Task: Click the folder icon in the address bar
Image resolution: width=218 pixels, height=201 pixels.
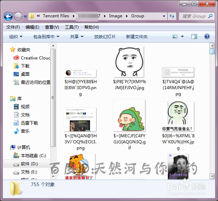Action: pyautogui.click(x=32, y=16)
